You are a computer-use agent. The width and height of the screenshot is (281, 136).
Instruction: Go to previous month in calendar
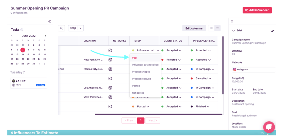coord(12,36)
